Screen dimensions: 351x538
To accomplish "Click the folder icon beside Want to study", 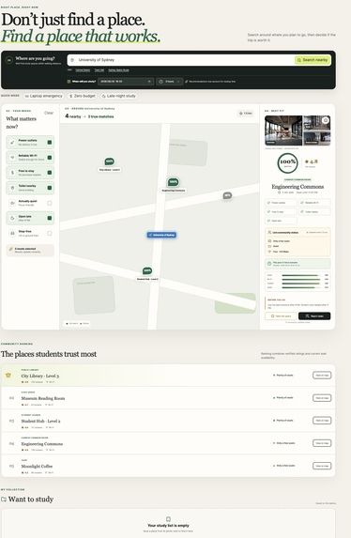I will pyautogui.click(x=4, y=500).
